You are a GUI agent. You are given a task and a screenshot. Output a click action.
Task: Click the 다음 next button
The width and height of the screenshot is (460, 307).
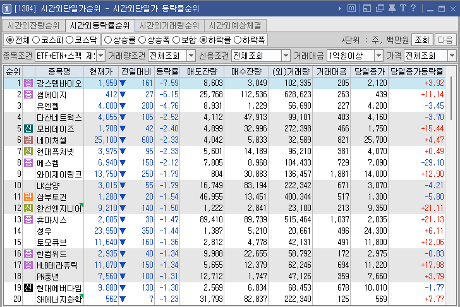point(445,40)
